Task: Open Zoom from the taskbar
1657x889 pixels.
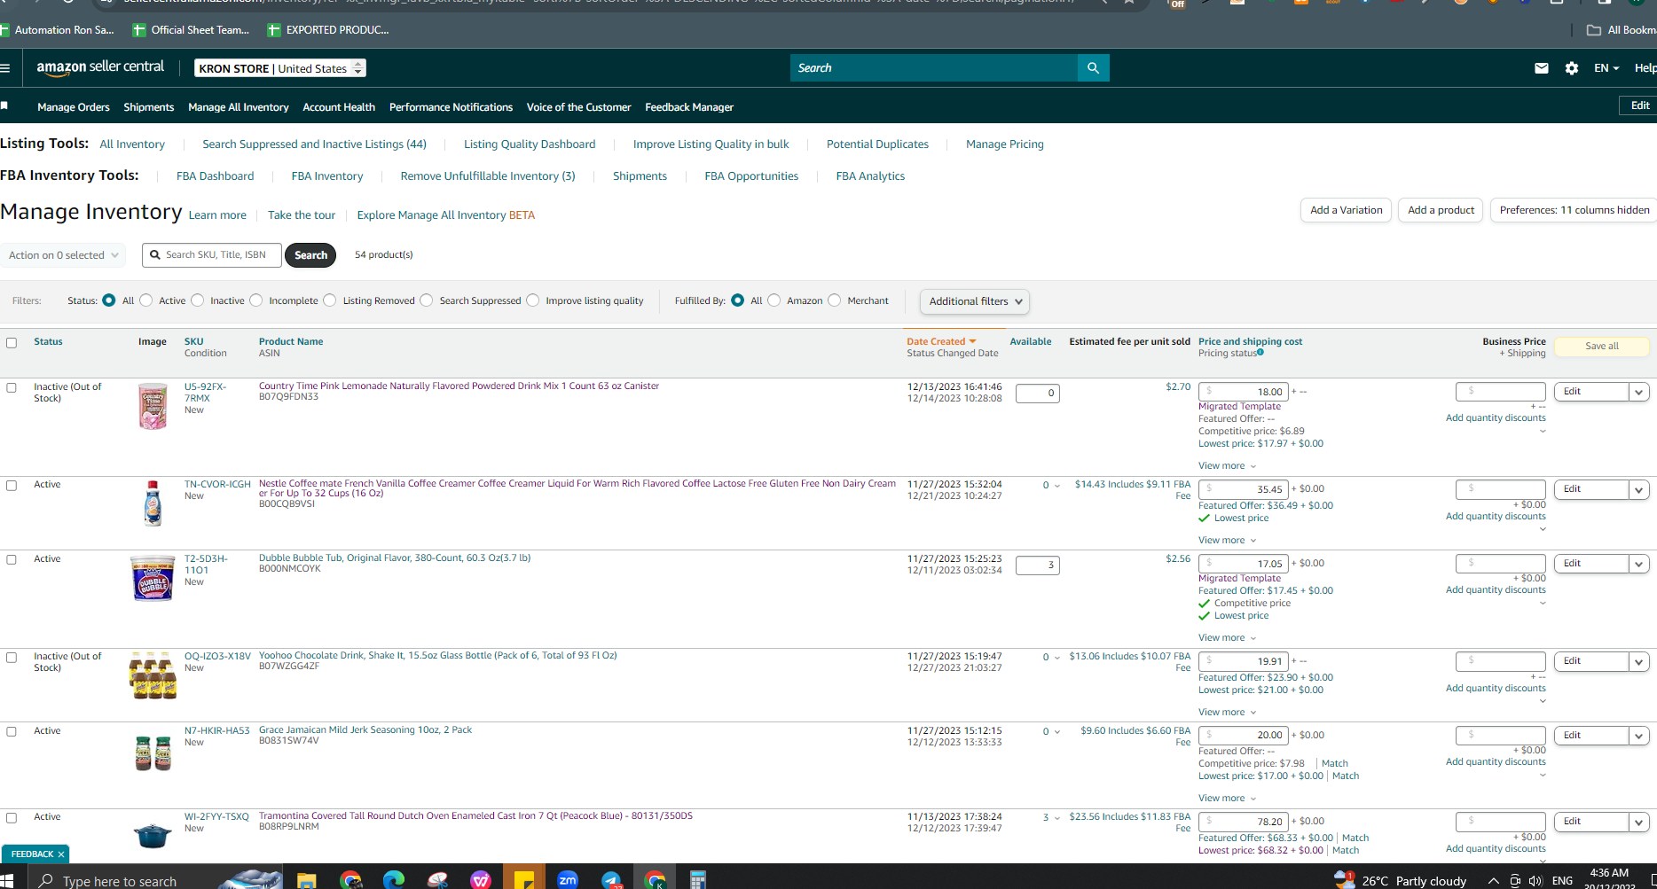Action: [568, 879]
